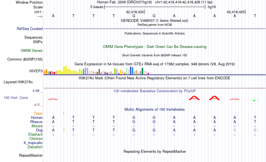Click the Gaps row label
This screenshot has width=266, height=162.
pyautogui.click(x=38, y=114)
